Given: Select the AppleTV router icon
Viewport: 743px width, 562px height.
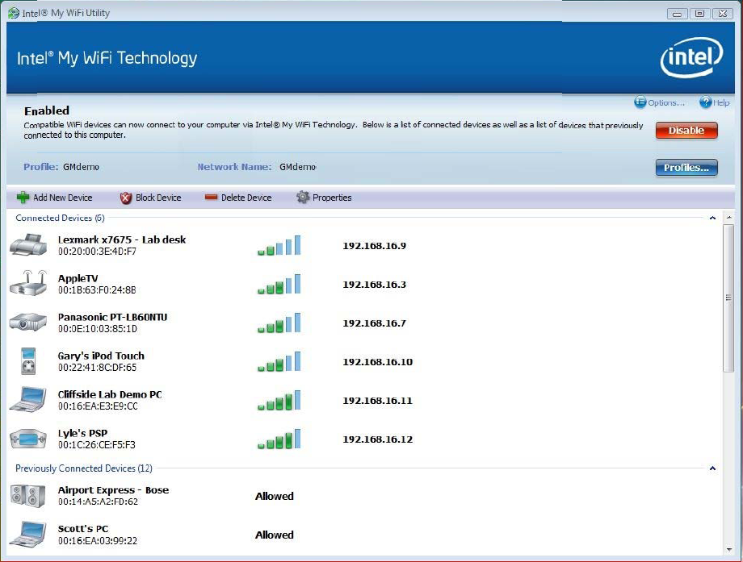Looking at the screenshot, I should 28,283.
